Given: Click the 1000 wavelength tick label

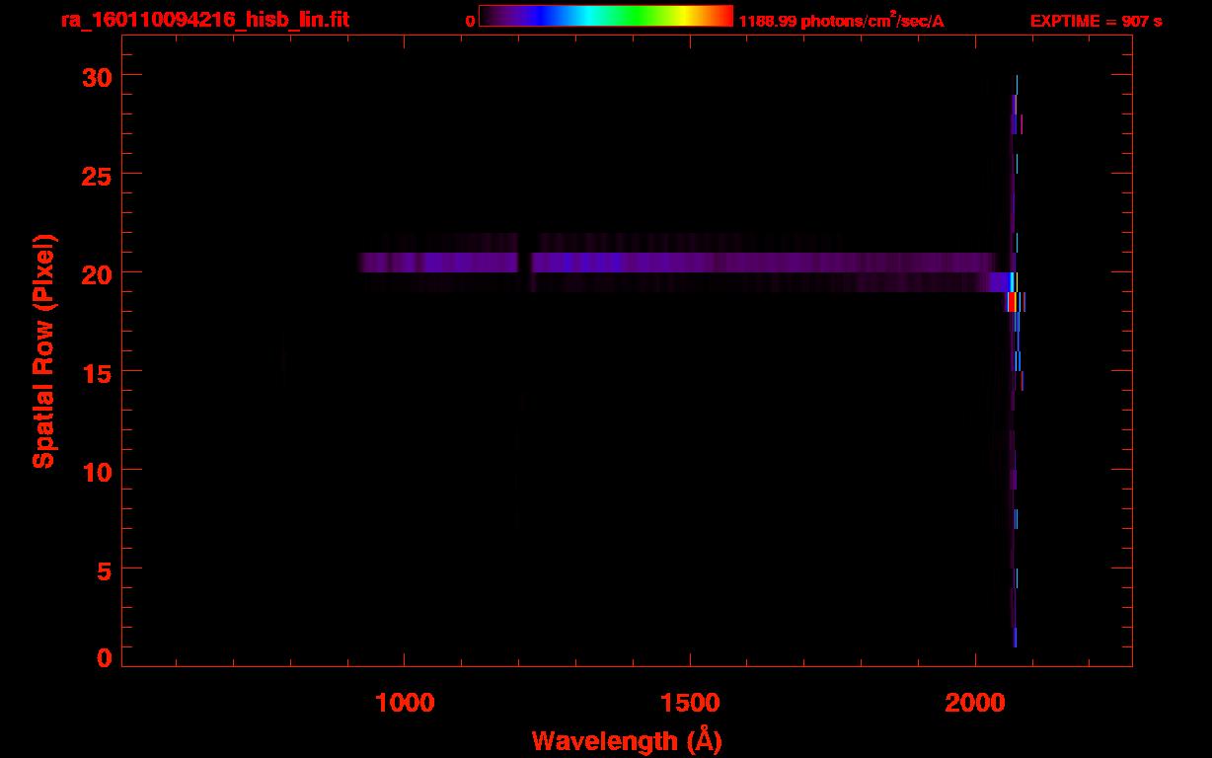Looking at the screenshot, I should point(405,703).
